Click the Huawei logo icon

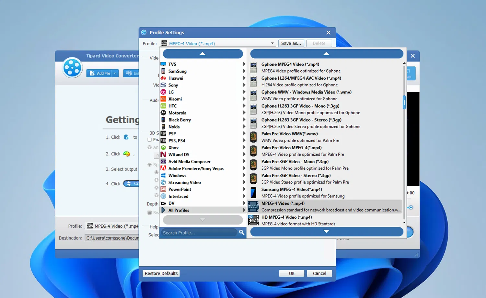tap(163, 78)
